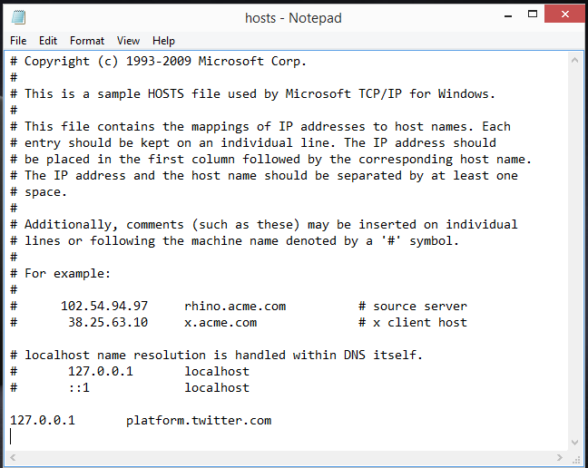588x468 pixels.
Task: Click the Notepad icon in title bar
Action: (x=18, y=17)
